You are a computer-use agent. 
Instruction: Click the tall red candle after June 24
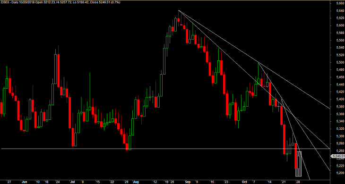pyautogui.click(x=59, y=71)
